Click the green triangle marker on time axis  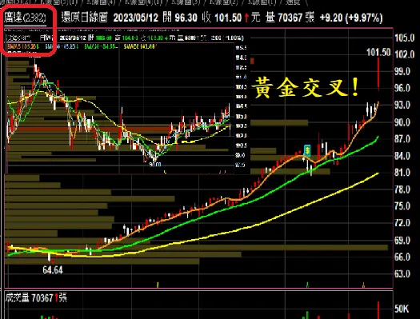pyautogui.click(x=307, y=285)
